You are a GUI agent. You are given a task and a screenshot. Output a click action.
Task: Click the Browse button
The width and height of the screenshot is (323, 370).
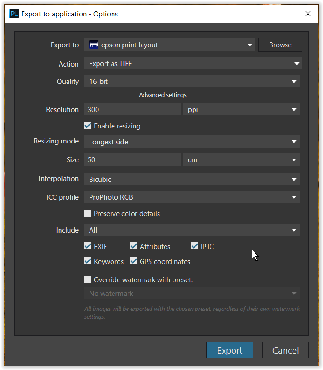click(280, 45)
